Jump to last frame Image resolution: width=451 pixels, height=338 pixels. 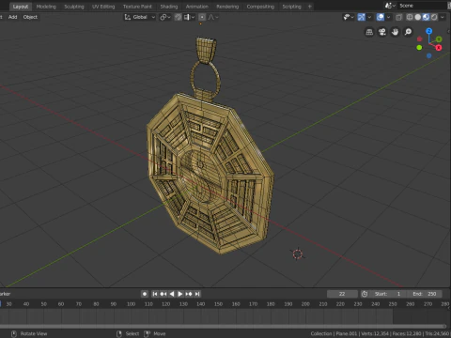pos(197,294)
